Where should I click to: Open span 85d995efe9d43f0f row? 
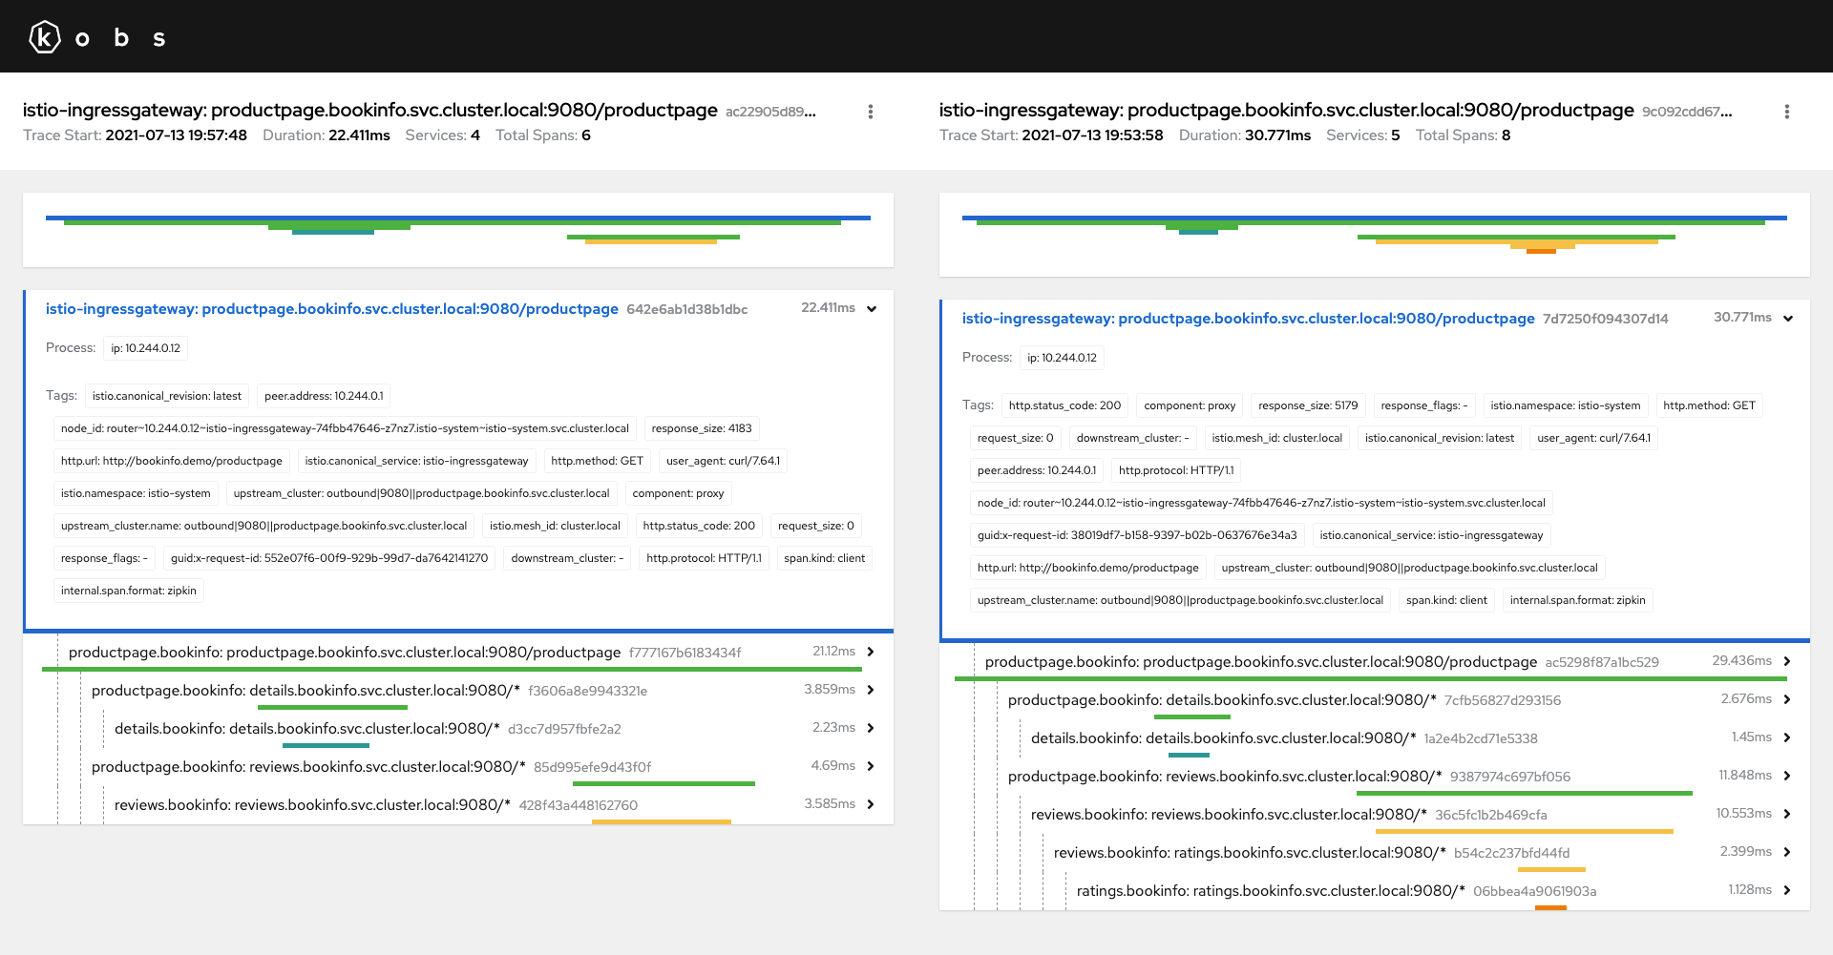458,766
